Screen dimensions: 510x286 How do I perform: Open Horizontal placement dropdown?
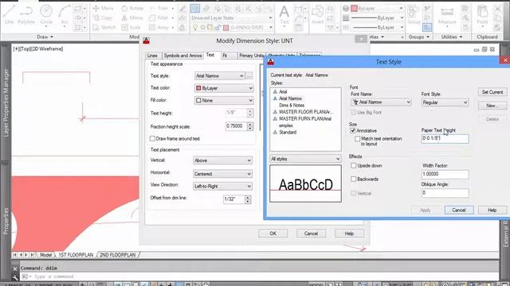pyautogui.click(x=223, y=174)
